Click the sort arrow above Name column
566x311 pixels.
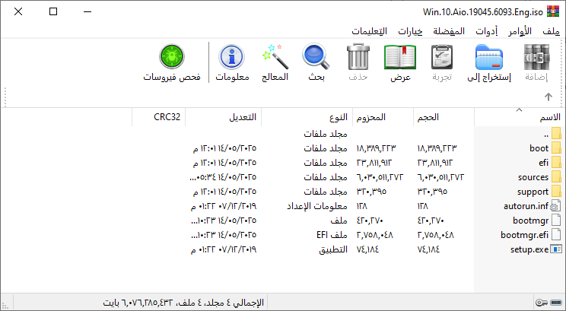519,109
